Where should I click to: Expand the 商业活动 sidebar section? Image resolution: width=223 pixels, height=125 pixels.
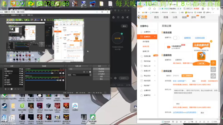155,76
